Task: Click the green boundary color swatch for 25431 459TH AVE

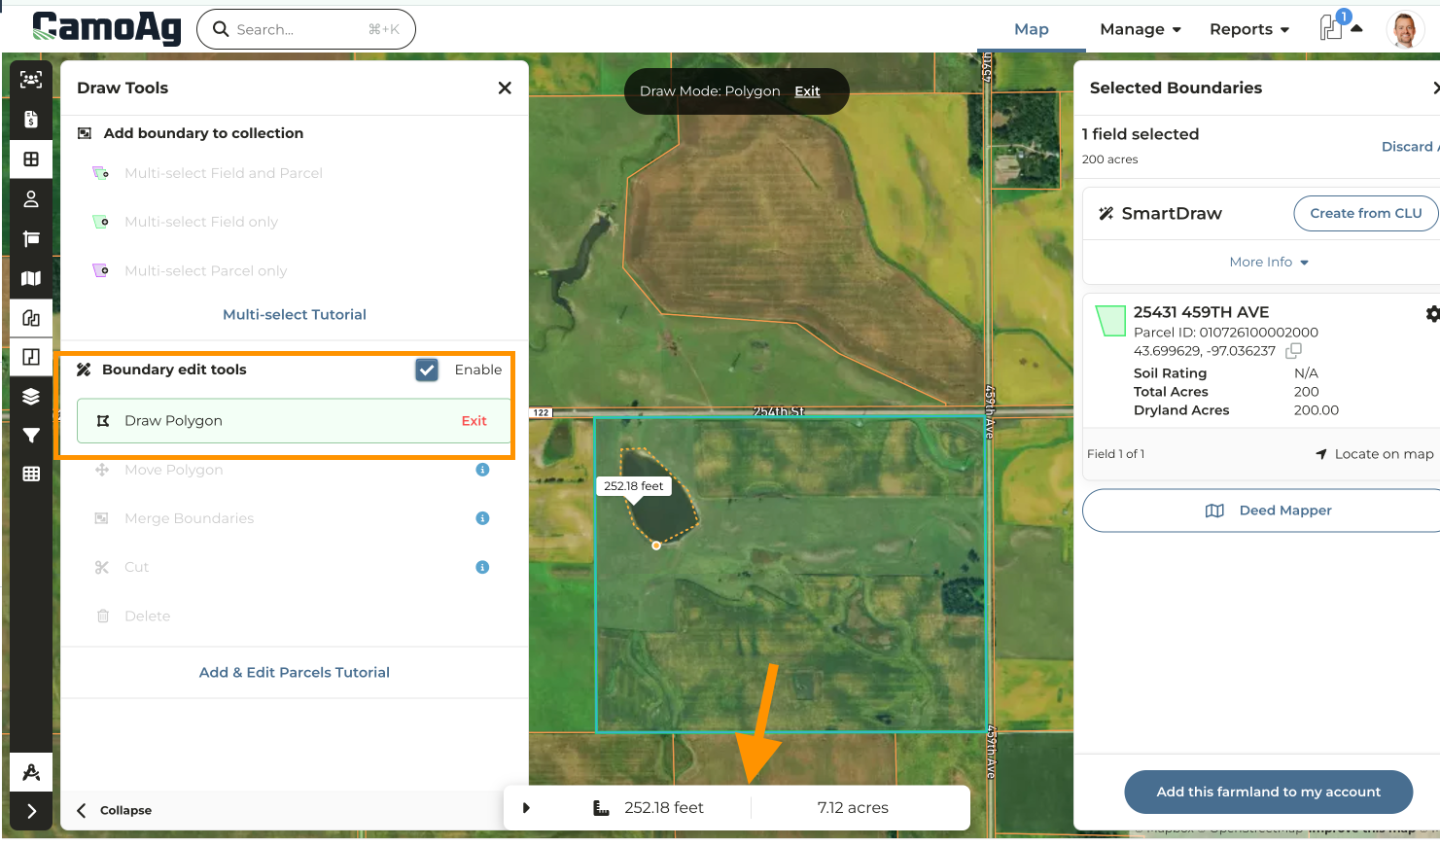Action: click(x=1109, y=322)
